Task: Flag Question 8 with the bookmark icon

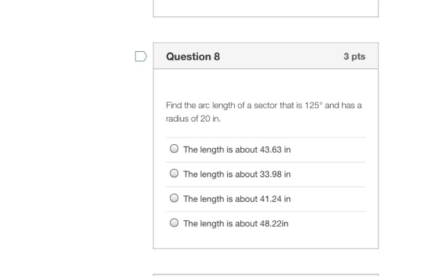Action: [141, 56]
